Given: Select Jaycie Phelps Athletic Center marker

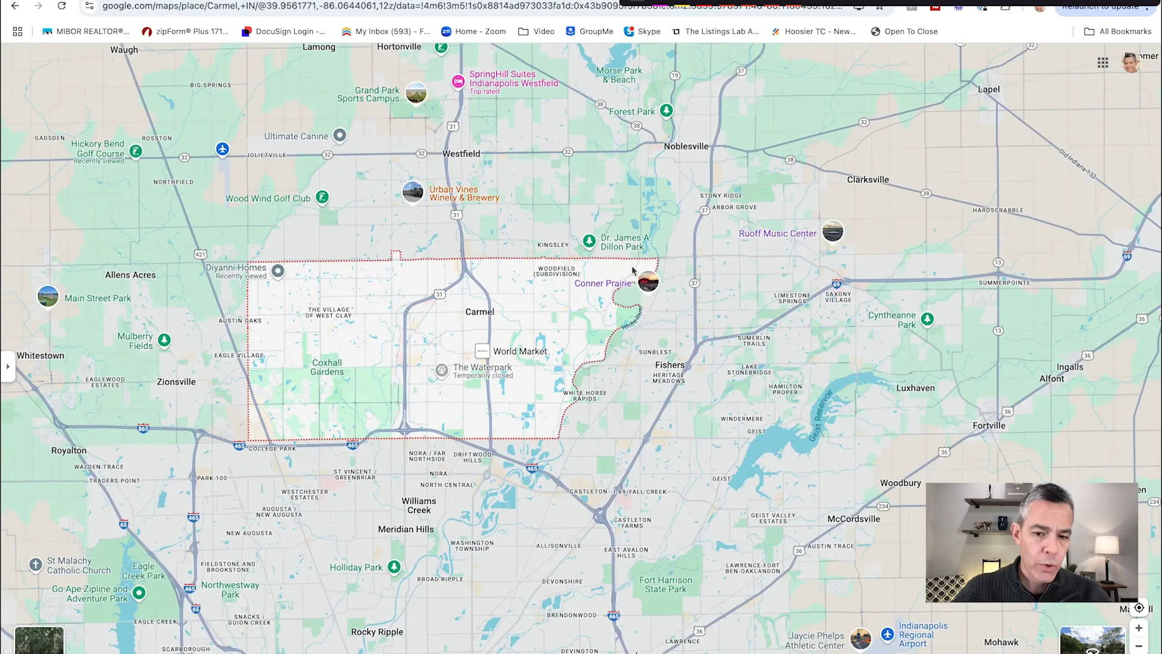Looking at the screenshot, I should pyautogui.click(x=860, y=638).
